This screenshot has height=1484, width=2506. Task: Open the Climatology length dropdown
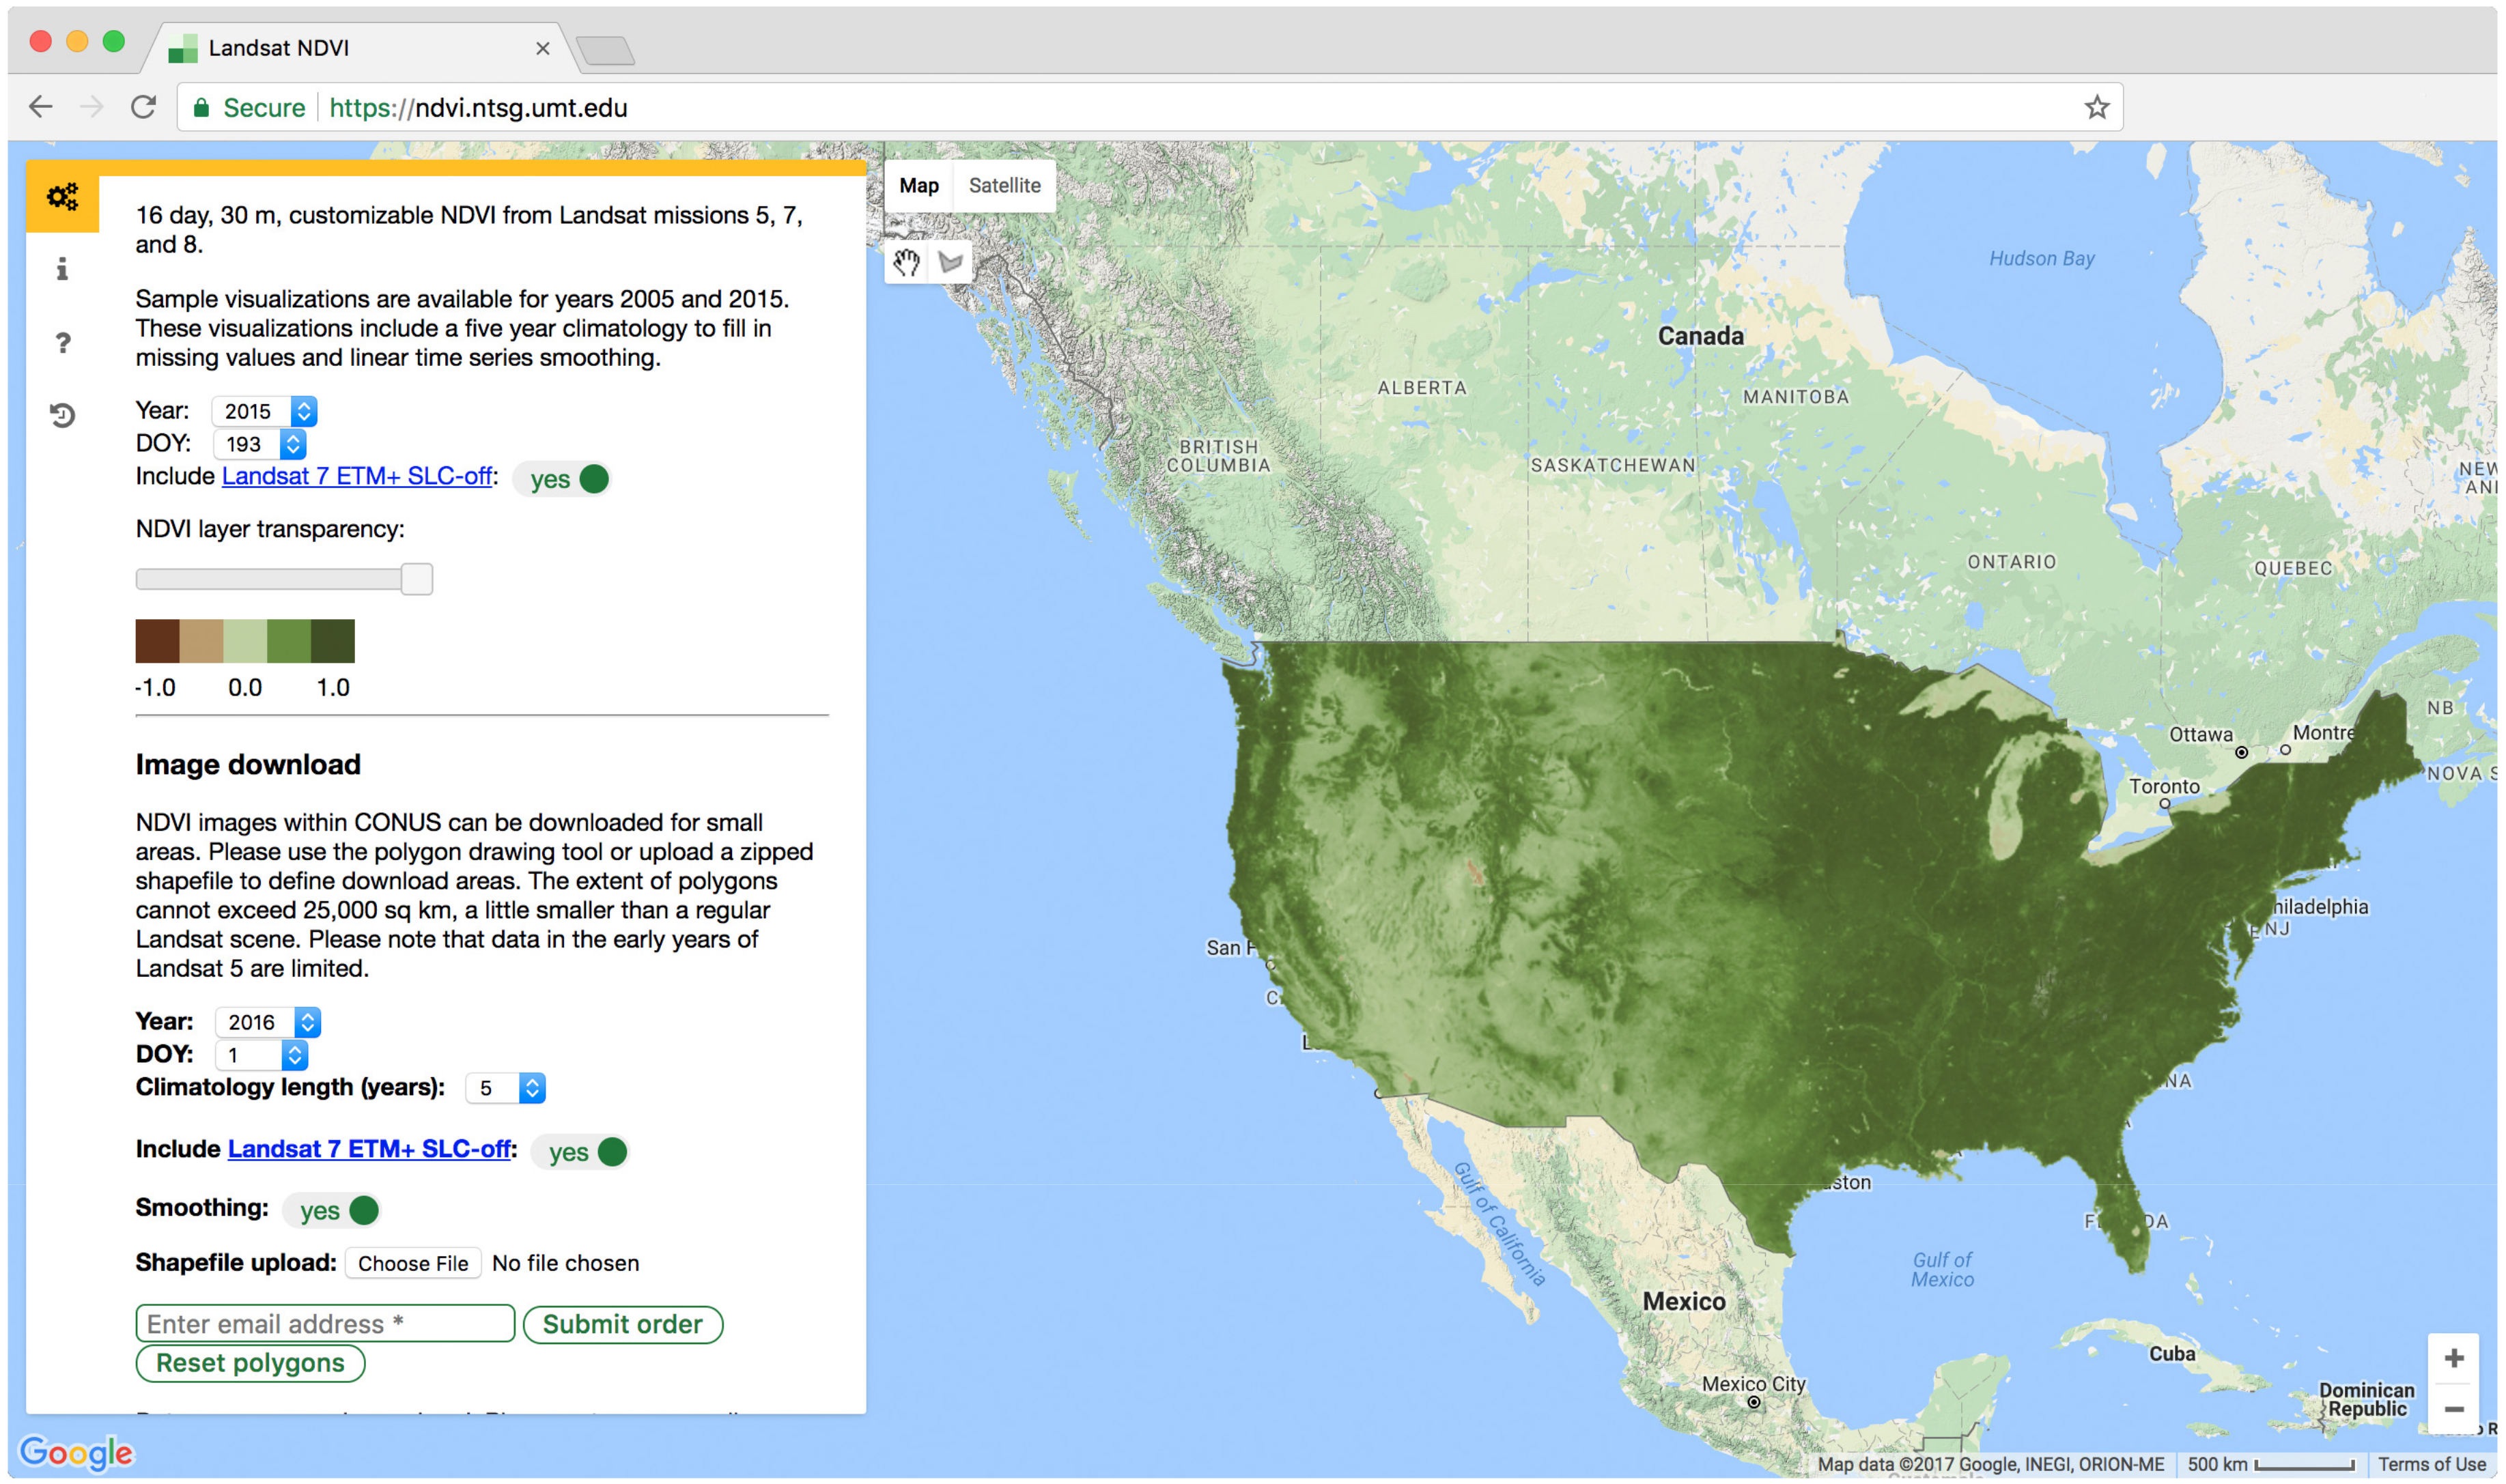[505, 1088]
